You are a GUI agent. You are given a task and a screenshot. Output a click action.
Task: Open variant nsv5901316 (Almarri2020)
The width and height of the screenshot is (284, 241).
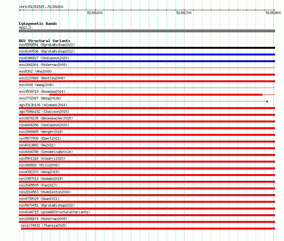(42, 158)
